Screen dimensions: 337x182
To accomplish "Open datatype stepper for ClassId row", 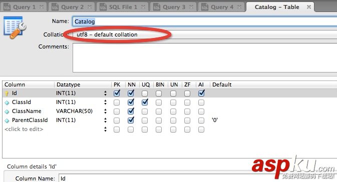I will (105, 102).
